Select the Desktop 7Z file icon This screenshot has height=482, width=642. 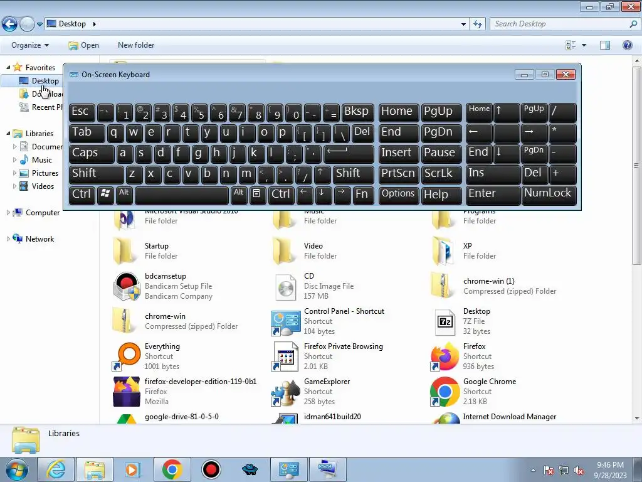tap(445, 321)
